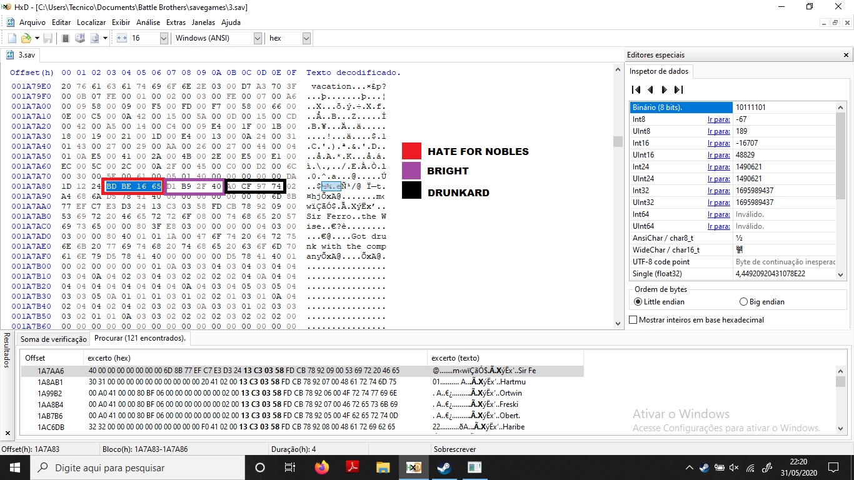Go to next byte in data inspector

pyautogui.click(x=665, y=90)
